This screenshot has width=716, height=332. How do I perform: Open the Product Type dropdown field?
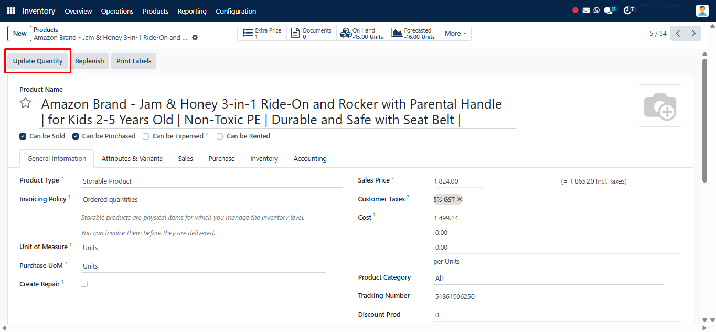tap(212, 181)
